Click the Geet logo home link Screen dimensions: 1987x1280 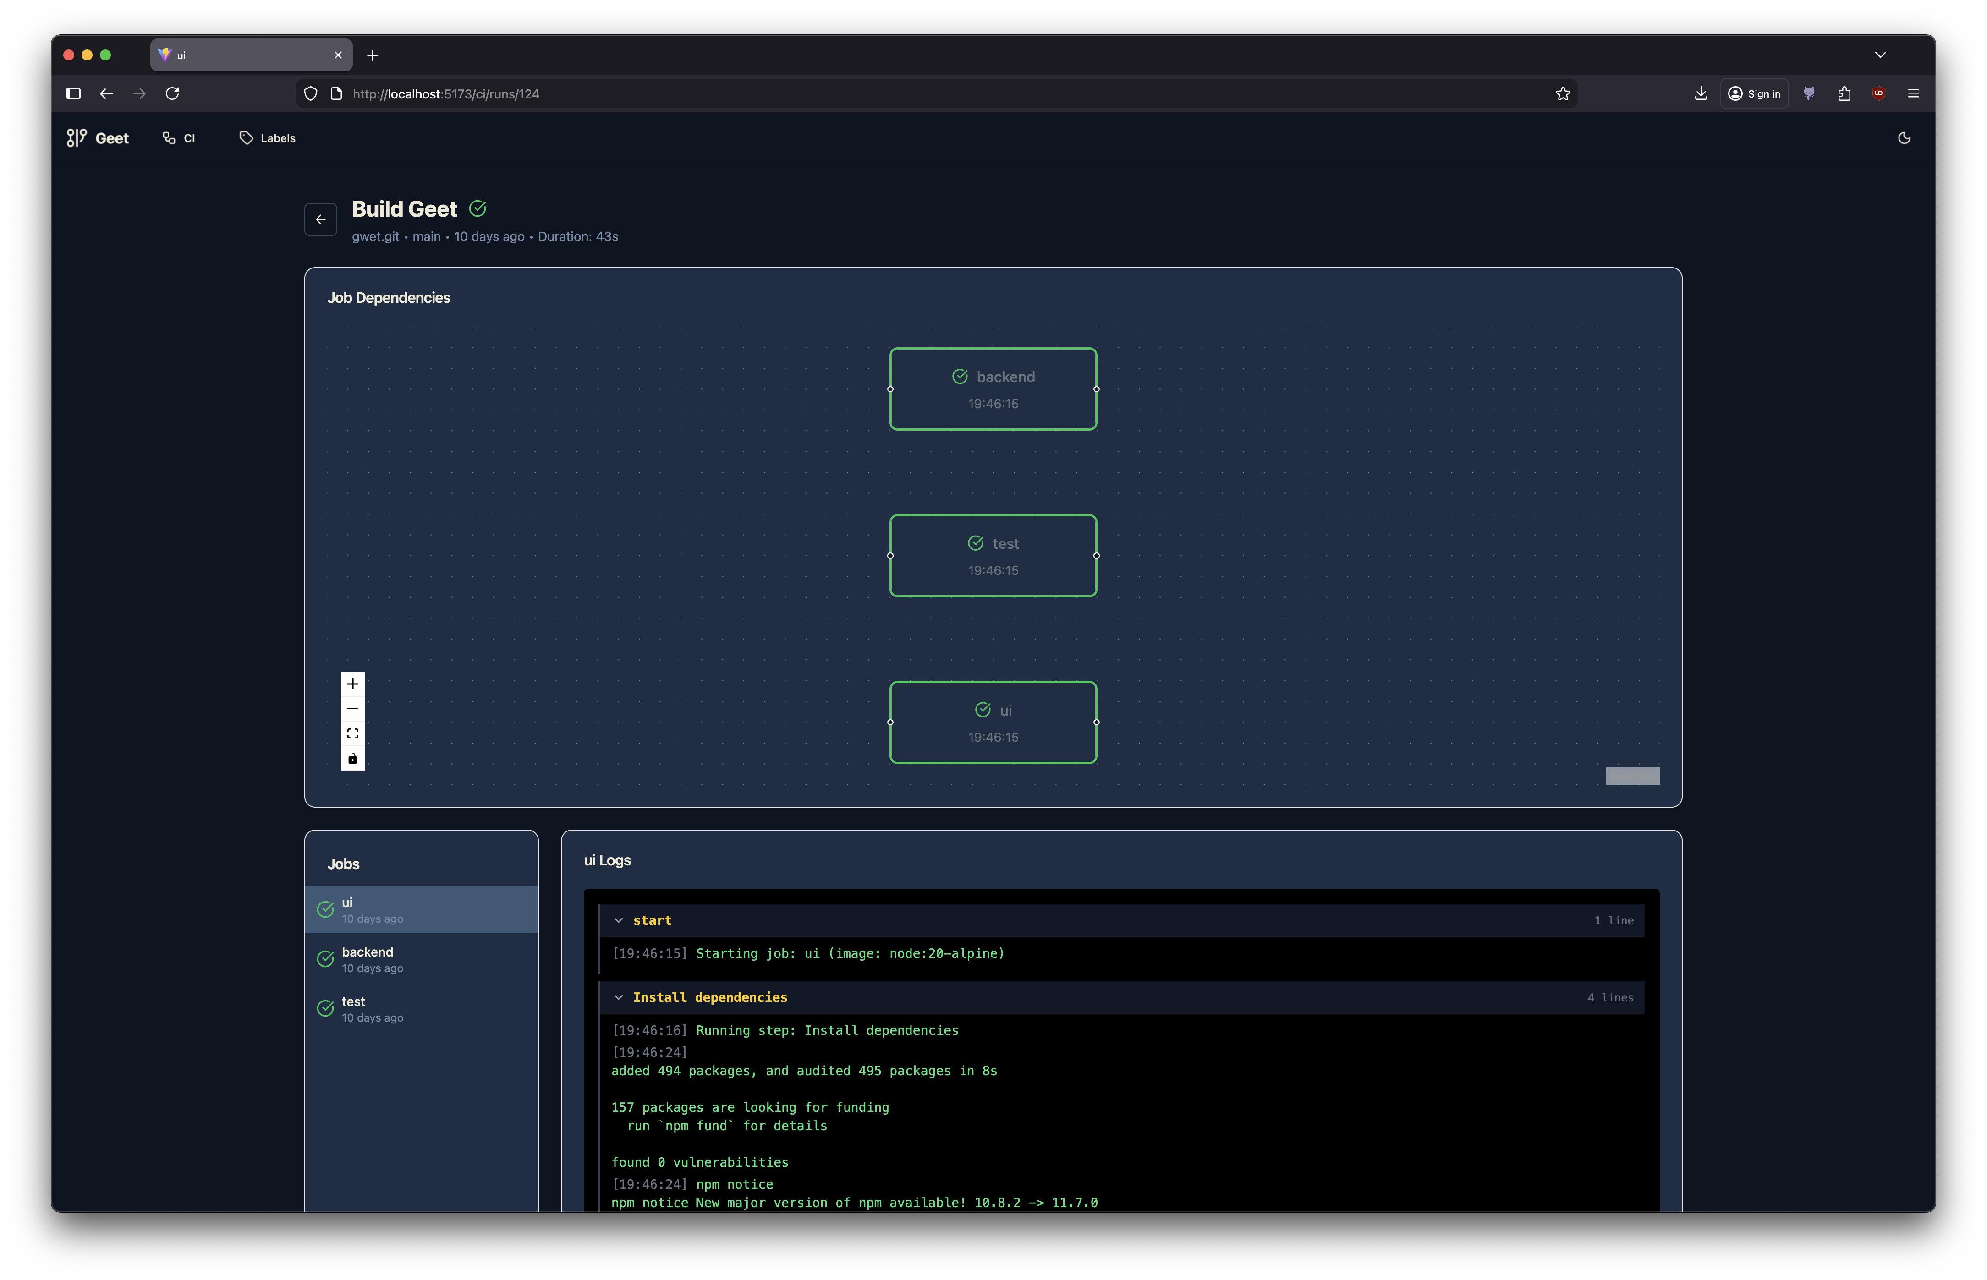coord(98,138)
